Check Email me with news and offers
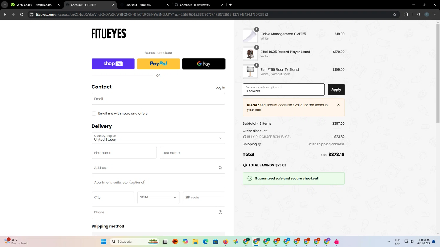The image size is (440, 247). point(94,114)
